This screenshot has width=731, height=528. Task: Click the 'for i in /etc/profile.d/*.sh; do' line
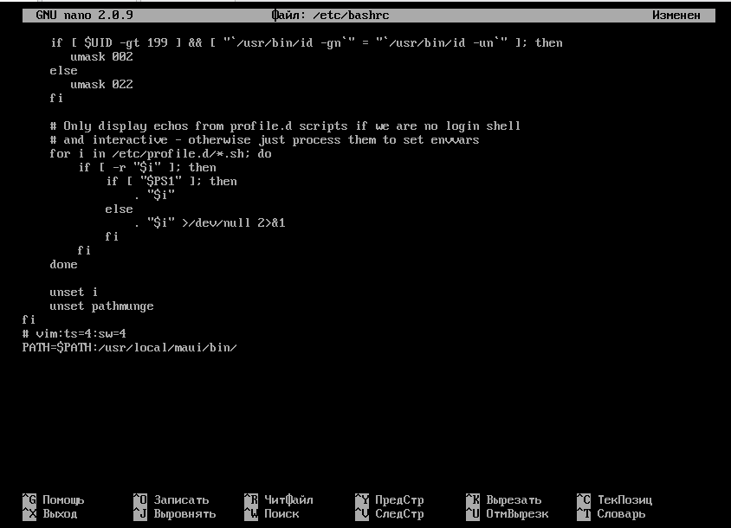[x=160, y=154]
